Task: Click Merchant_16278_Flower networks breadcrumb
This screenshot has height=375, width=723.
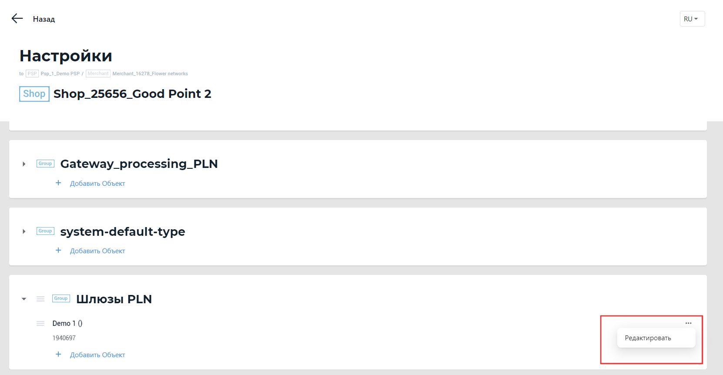Action: point(150,74)
